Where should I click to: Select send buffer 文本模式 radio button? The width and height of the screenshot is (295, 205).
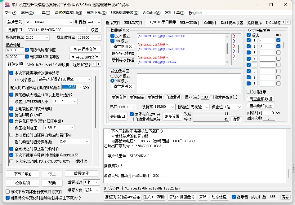(113, 76)
